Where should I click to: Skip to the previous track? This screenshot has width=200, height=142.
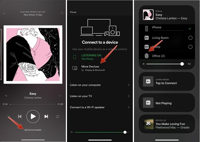(x=20, y=116)
